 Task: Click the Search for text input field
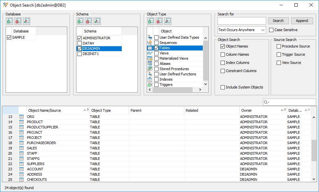pyautogui.click(x=242, y=21)
